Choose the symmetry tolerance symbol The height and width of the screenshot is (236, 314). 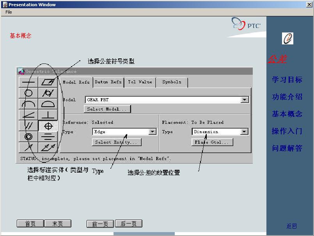(48, 137)
